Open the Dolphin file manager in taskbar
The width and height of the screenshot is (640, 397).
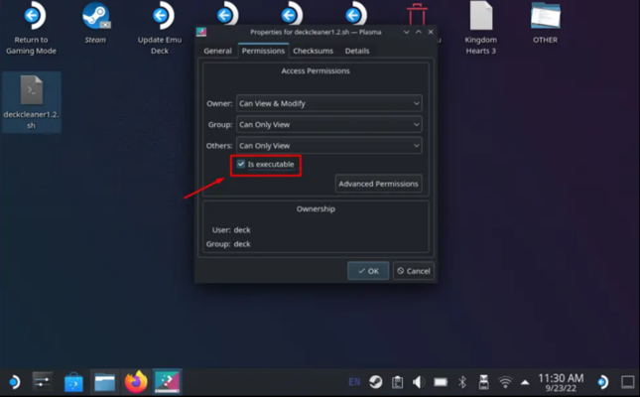click(105, 381)
